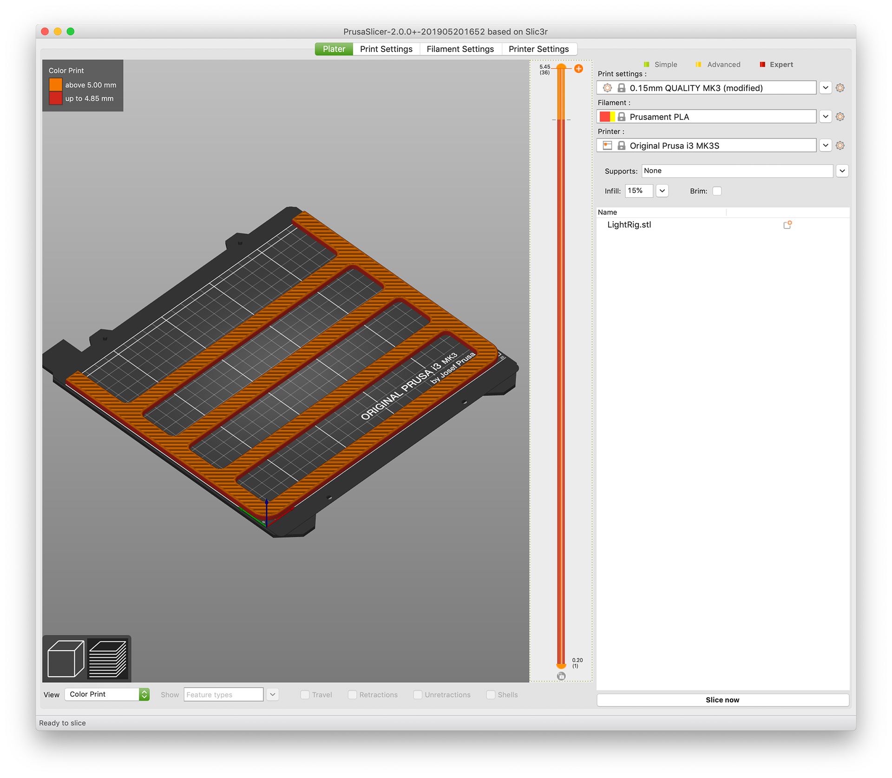This screenshot has width=892, height=778.
Task: Switch to sliced layers preview icon
Action: tap(108, 658)
